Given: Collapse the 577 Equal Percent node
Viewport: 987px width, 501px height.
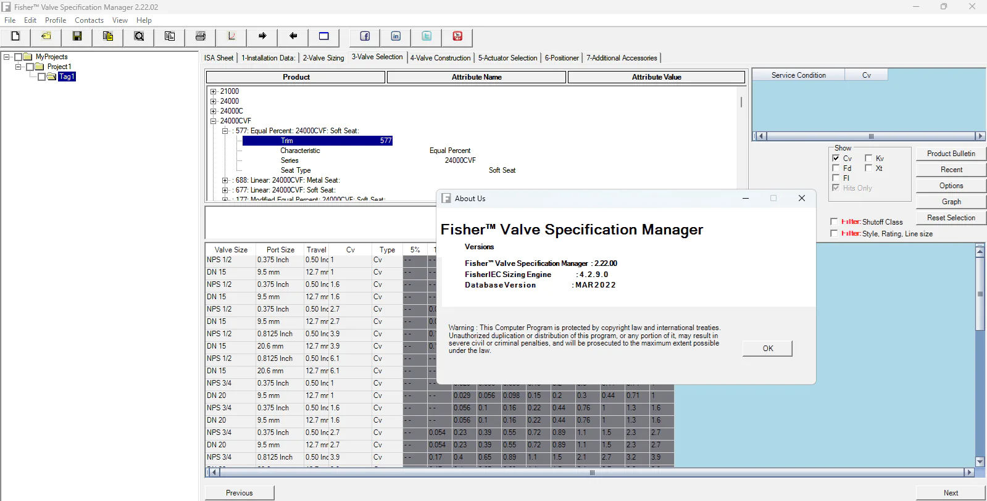Looking at the screenshot, I should (x=225, y=131).
